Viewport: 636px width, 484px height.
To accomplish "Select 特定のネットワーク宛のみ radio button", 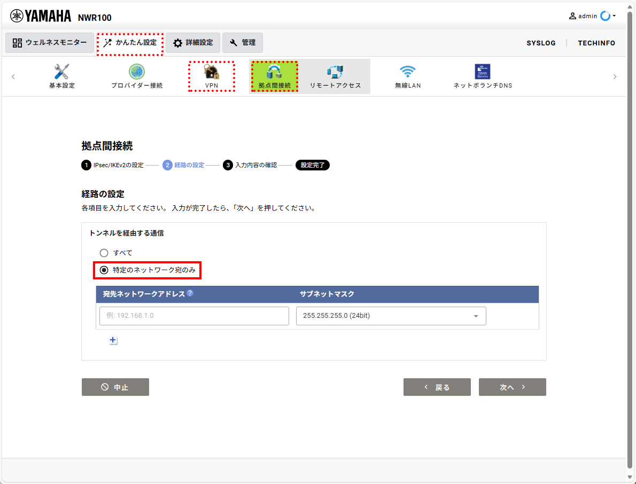I will point(104,270).
